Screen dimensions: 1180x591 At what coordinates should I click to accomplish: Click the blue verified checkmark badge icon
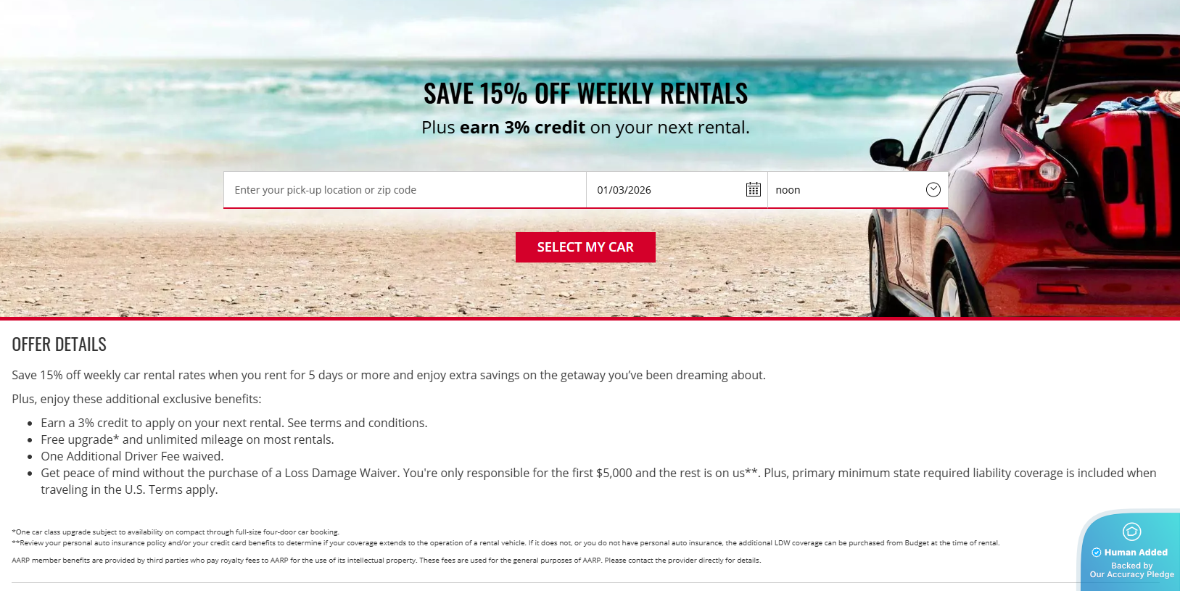tap(1097, 553)
